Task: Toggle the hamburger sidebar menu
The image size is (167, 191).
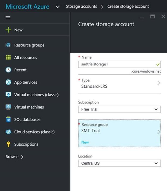Action: click(x=8, y=18)
